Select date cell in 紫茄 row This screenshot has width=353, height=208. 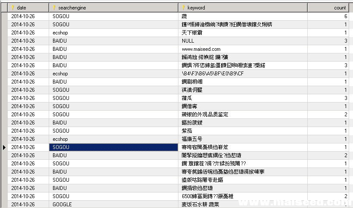click(x=28, y=131)
